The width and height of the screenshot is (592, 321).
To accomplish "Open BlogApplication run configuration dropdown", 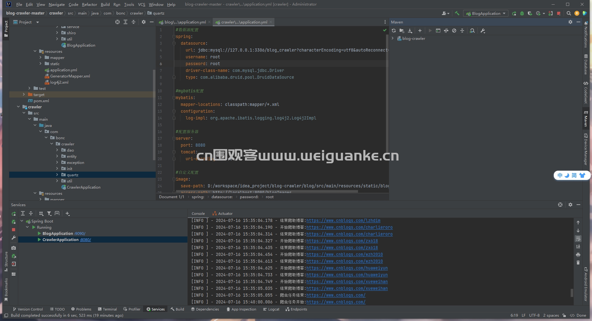I will (x=486, y=13).
